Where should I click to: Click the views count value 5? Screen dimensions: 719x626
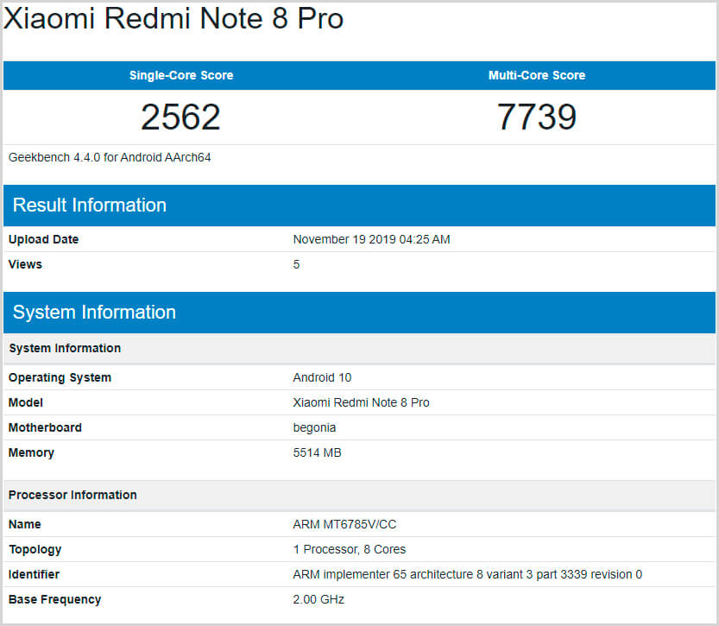pyautogui.click(x=296, y=264)
